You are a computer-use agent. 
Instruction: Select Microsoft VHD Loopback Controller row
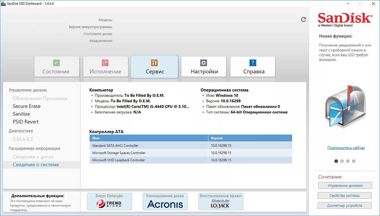click(191, 160)
